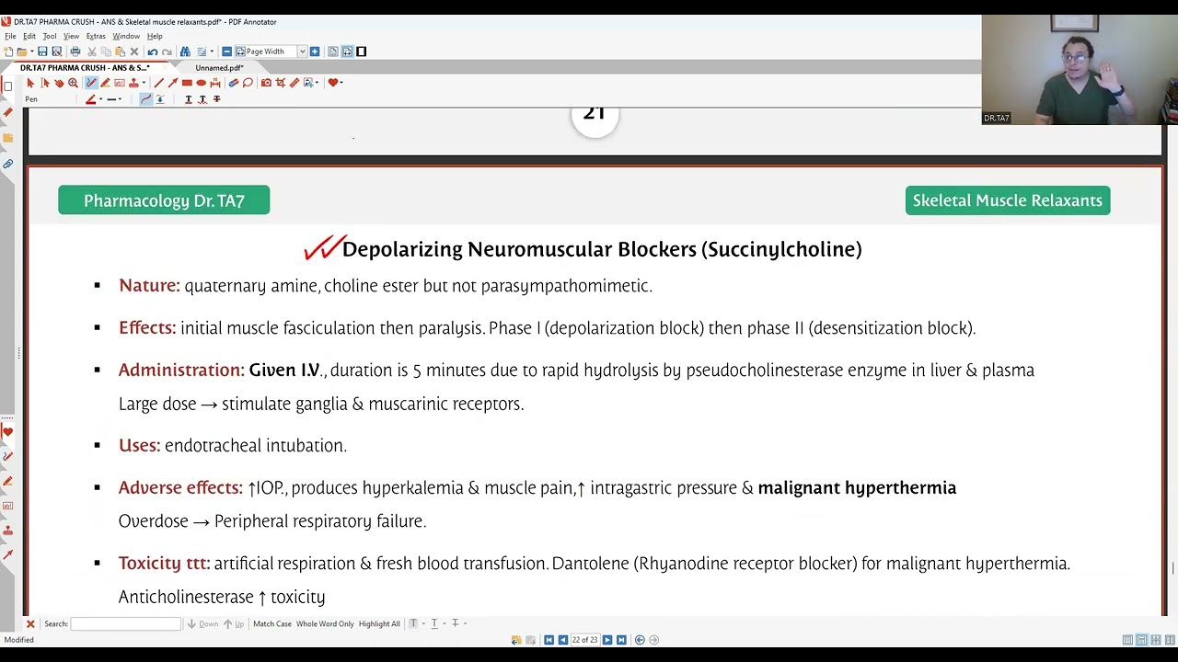Select the Lasso tool
Viewport: 1178px width, 662px height.
tap(248, 83)
